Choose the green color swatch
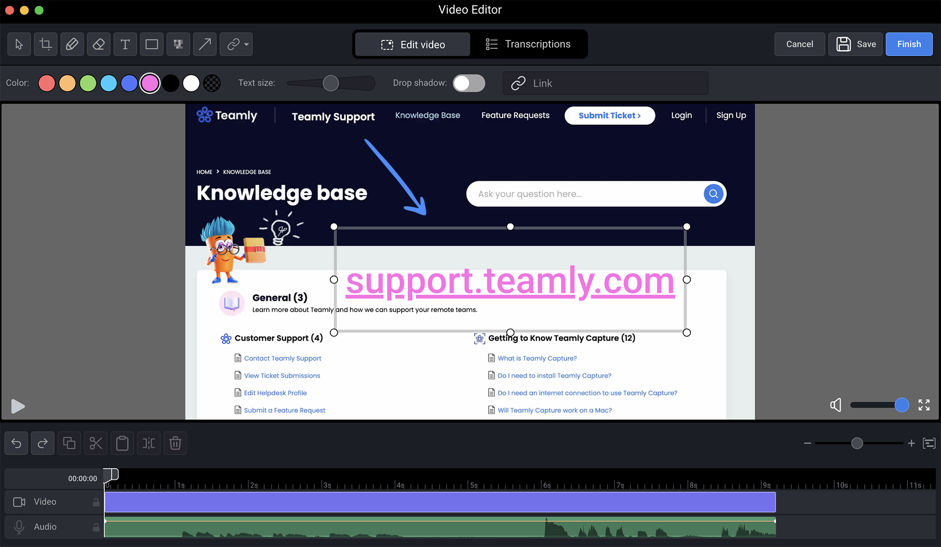This screenshot has height=547, width=941. tap(88, 83)
